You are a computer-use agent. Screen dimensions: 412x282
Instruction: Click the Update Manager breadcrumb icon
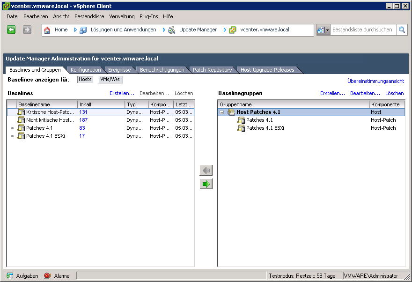point(172,30)
